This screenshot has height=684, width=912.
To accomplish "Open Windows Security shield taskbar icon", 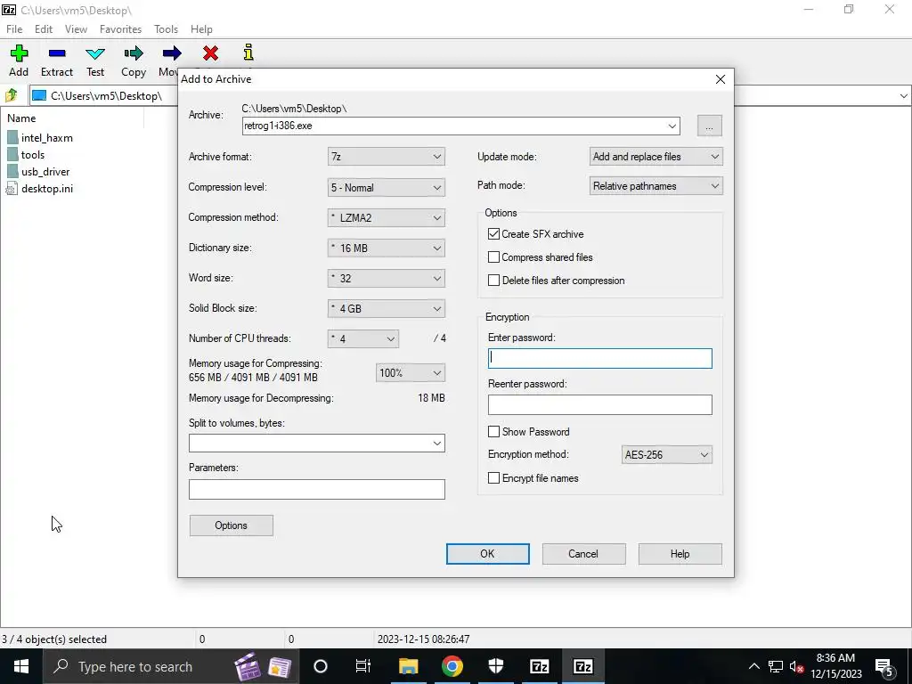I will coord(495,666).
